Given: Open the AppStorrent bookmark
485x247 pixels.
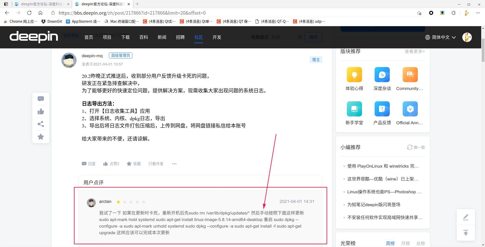Looking at the screenshot, I should pos(83,21).
